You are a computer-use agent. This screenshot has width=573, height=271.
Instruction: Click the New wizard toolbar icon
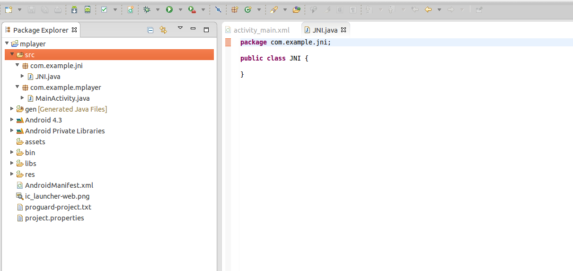tap(9, 9)
